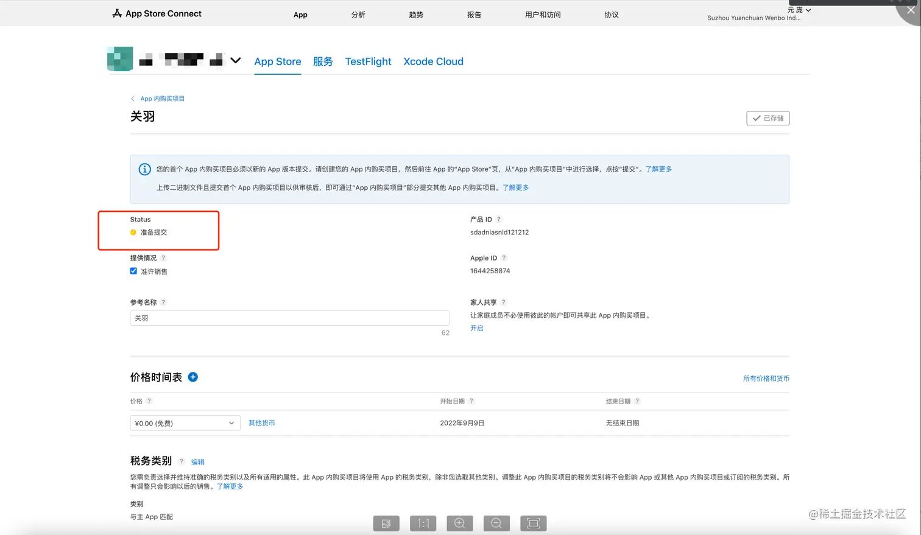Switch to the TestFlight tab
921x535 pixels.
[x=368, y=61]
